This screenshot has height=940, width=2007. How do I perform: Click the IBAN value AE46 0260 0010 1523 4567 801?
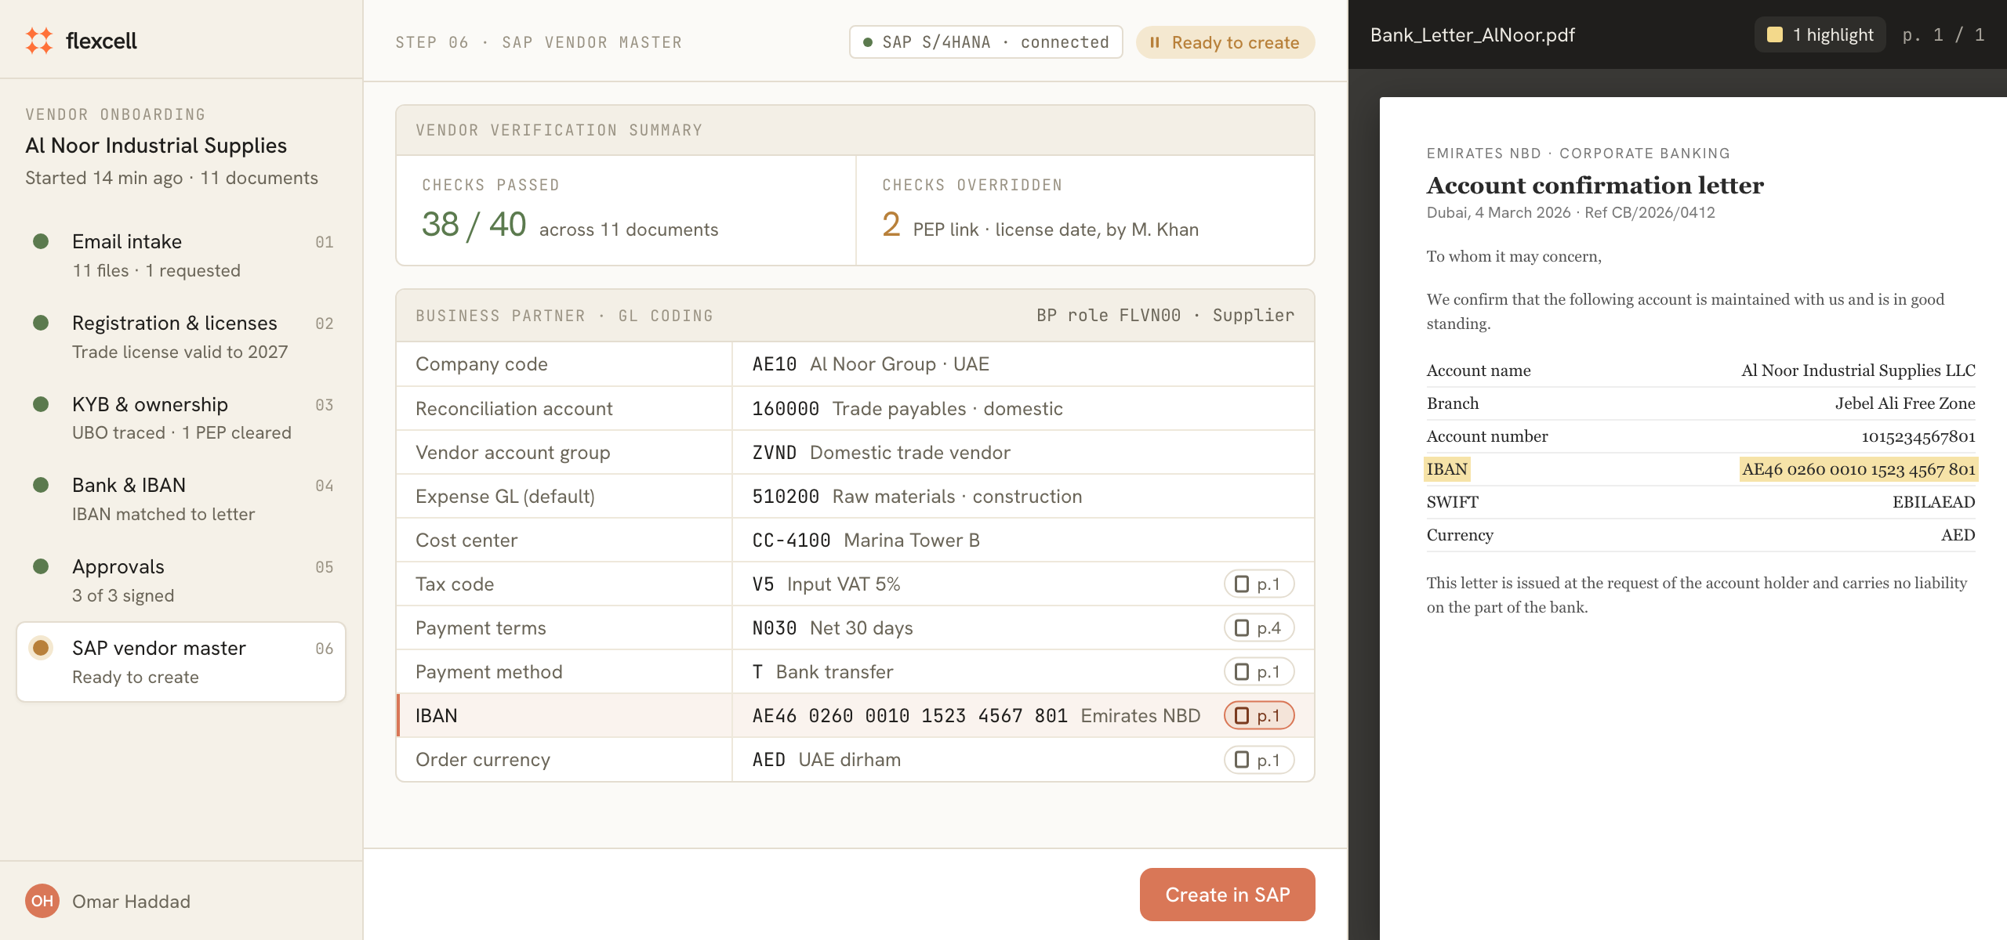[x=909, y=715]
